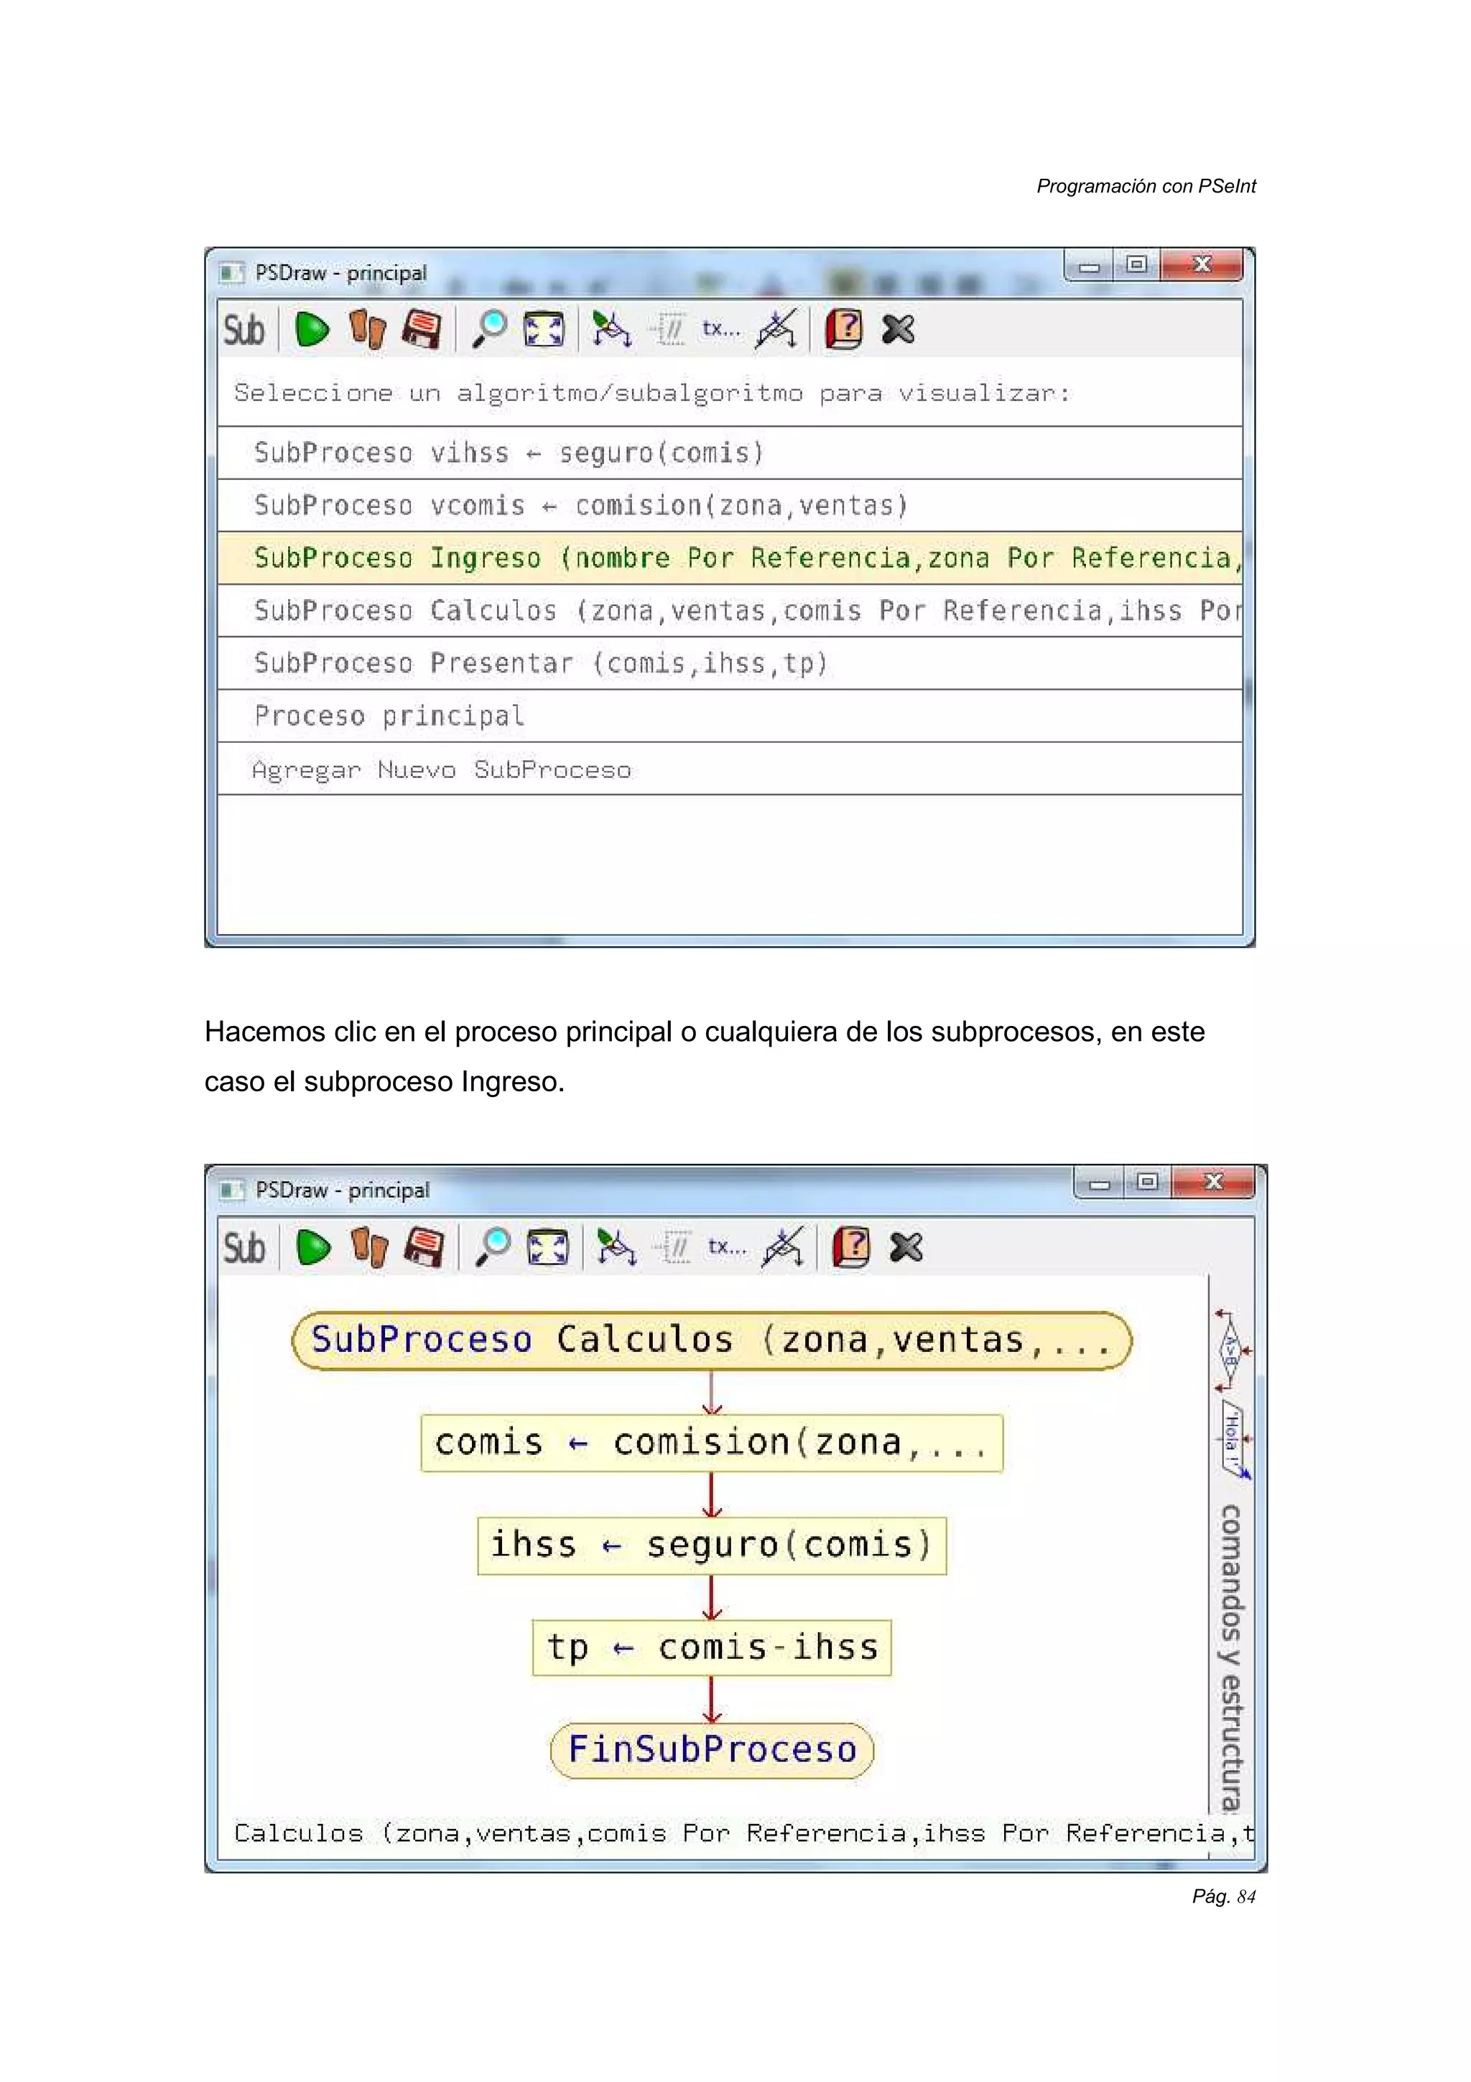Viewport: 1471px width, 2082px height.
Task: Toggle comments icon in lower window toolbar
Action: pos(674,1248)
